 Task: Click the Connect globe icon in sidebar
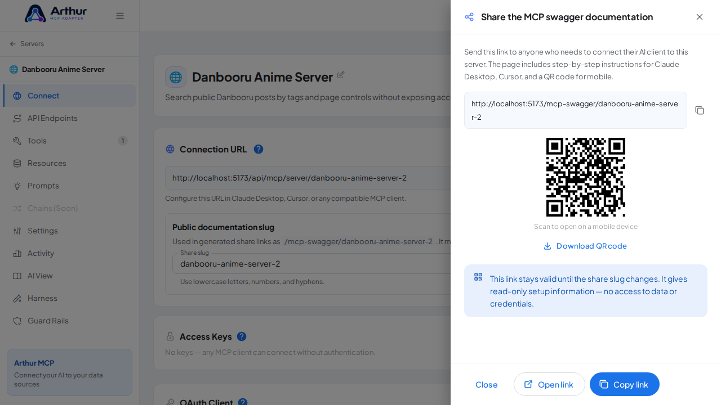(x=17, y=96)
